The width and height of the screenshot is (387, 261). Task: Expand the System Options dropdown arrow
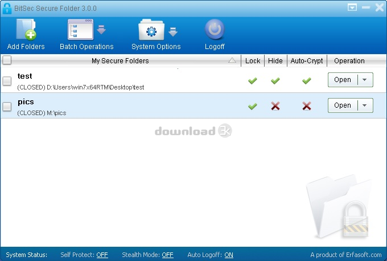(x=173, y=32)
